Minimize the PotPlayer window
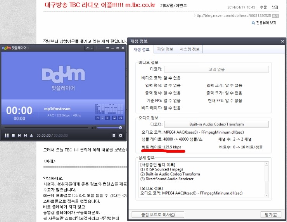 [112, 48]
